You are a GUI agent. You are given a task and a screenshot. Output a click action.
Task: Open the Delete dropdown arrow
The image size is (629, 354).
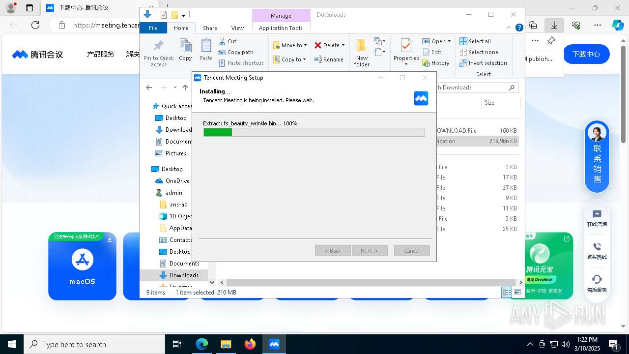343,45
